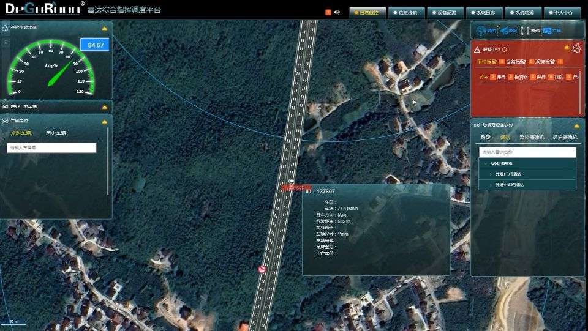
Task: Switch to the 抓拍摄像机 tab
Action: click(565, 138)
